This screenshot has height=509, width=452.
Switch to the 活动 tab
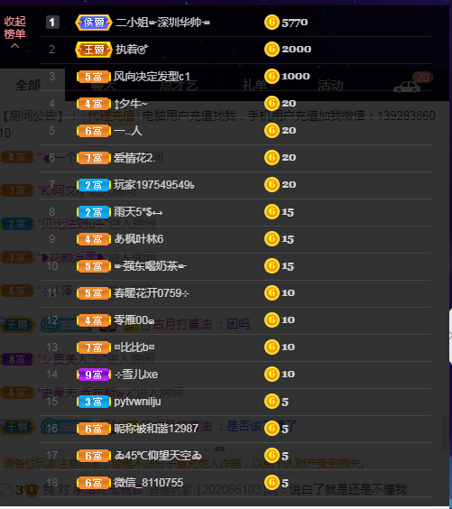coord(330,85)
